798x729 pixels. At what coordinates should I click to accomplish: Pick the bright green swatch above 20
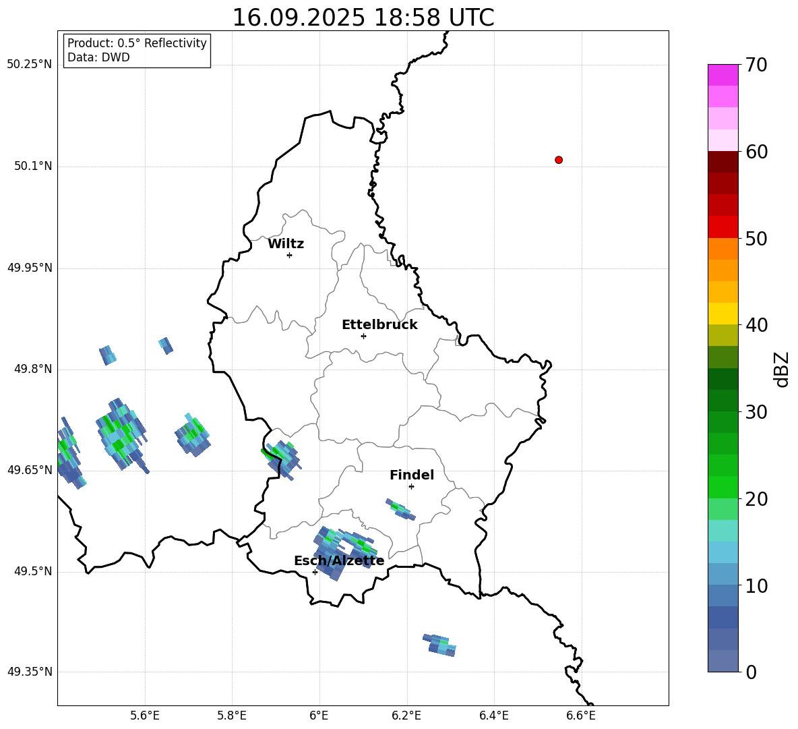[x=723, y=487]
